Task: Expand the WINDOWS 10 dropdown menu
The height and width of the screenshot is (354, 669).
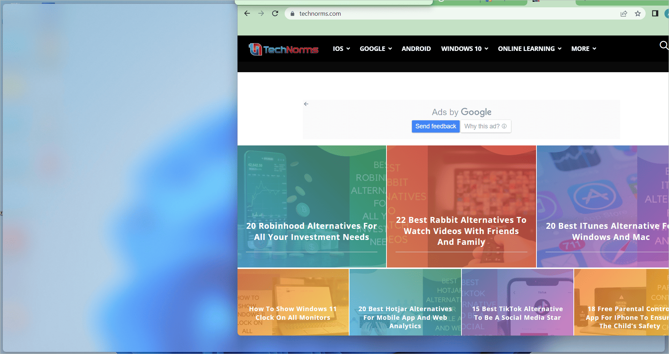Action: pos(464,49)
